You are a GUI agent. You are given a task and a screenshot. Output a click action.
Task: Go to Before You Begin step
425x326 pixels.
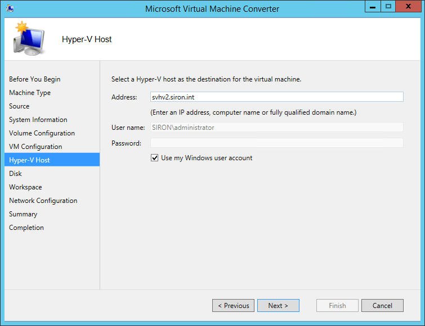[x=35, y=79]
